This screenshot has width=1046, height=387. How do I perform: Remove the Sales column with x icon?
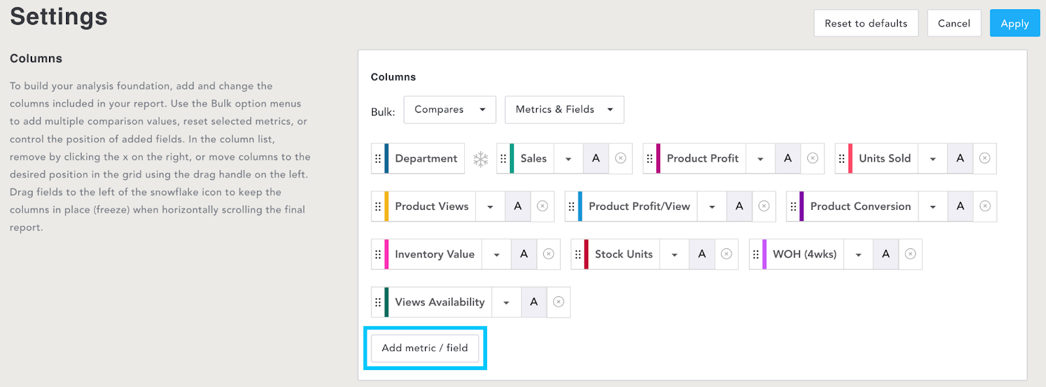click(x=620, y=158)
